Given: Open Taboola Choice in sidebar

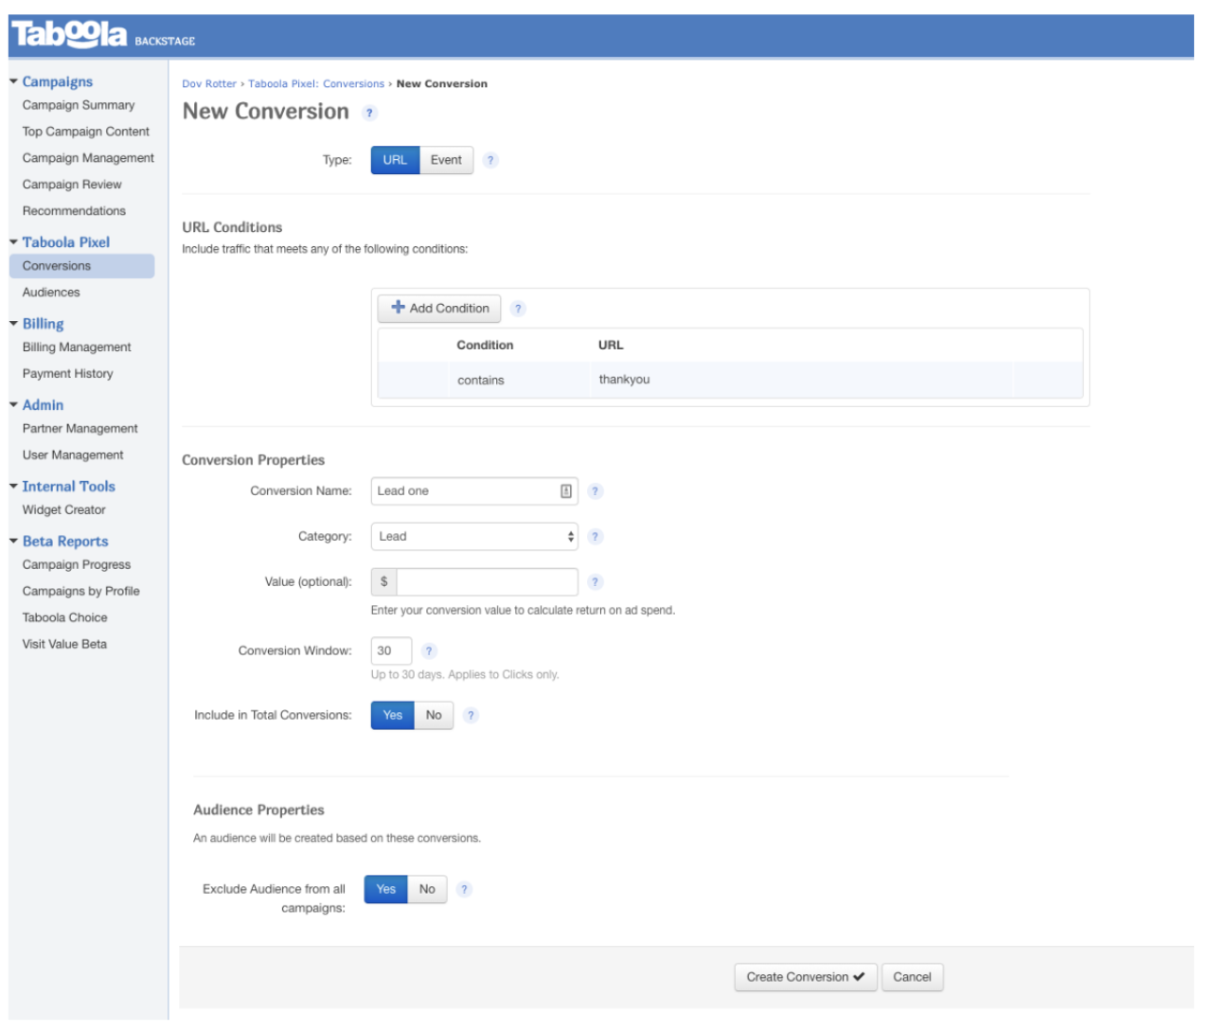Looking at the screenshot, I should pos(65,618).
